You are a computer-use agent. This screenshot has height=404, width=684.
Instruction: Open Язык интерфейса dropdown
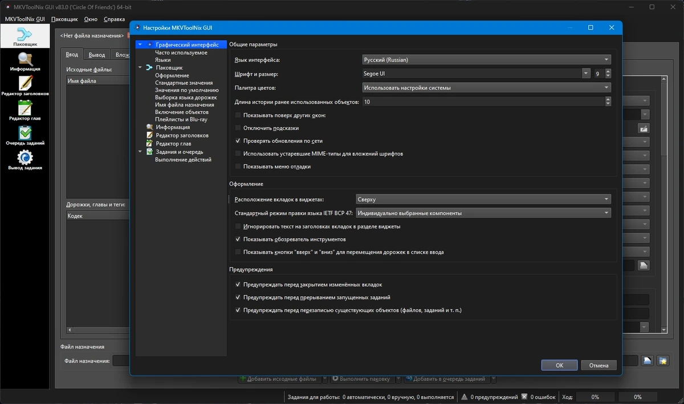coord(486,59)
